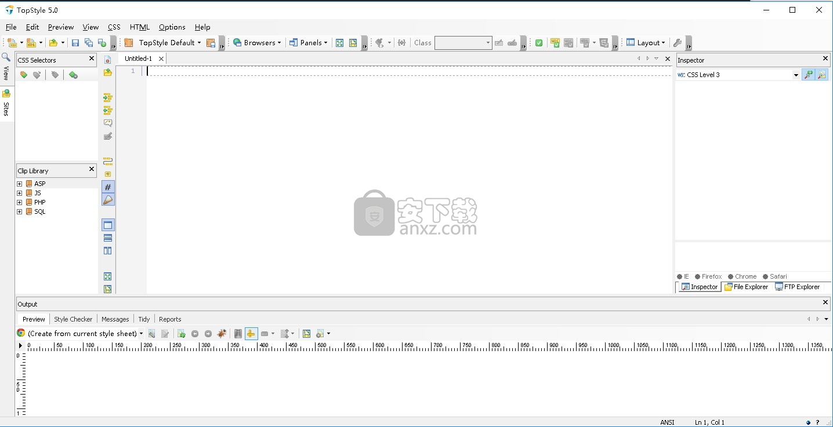The image size is (833, 427).
Task: Select the IE browser indicator
Action: point(683,276)
